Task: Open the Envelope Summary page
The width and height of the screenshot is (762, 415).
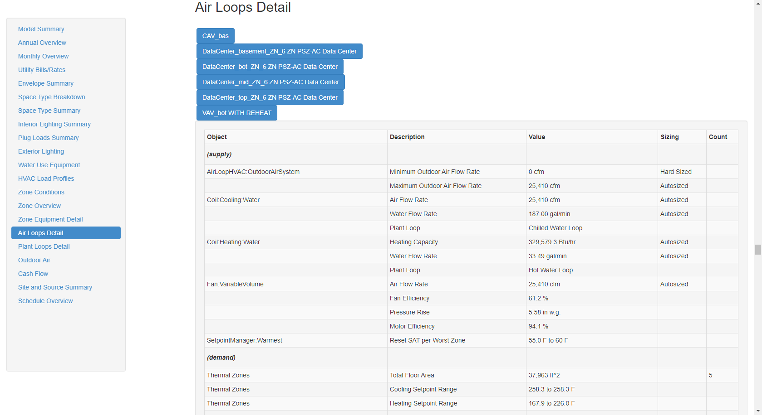Action: pyautogui.click(x=45, y=83)
